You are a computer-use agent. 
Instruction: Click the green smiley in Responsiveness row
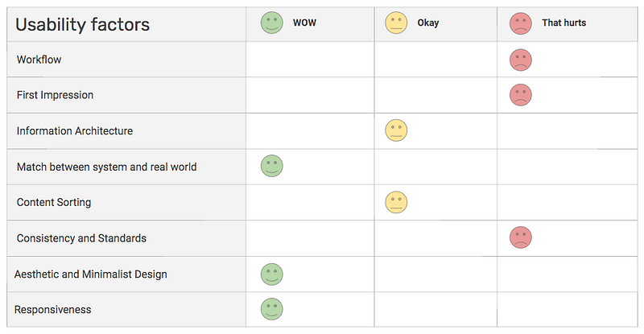click(272, 309)
